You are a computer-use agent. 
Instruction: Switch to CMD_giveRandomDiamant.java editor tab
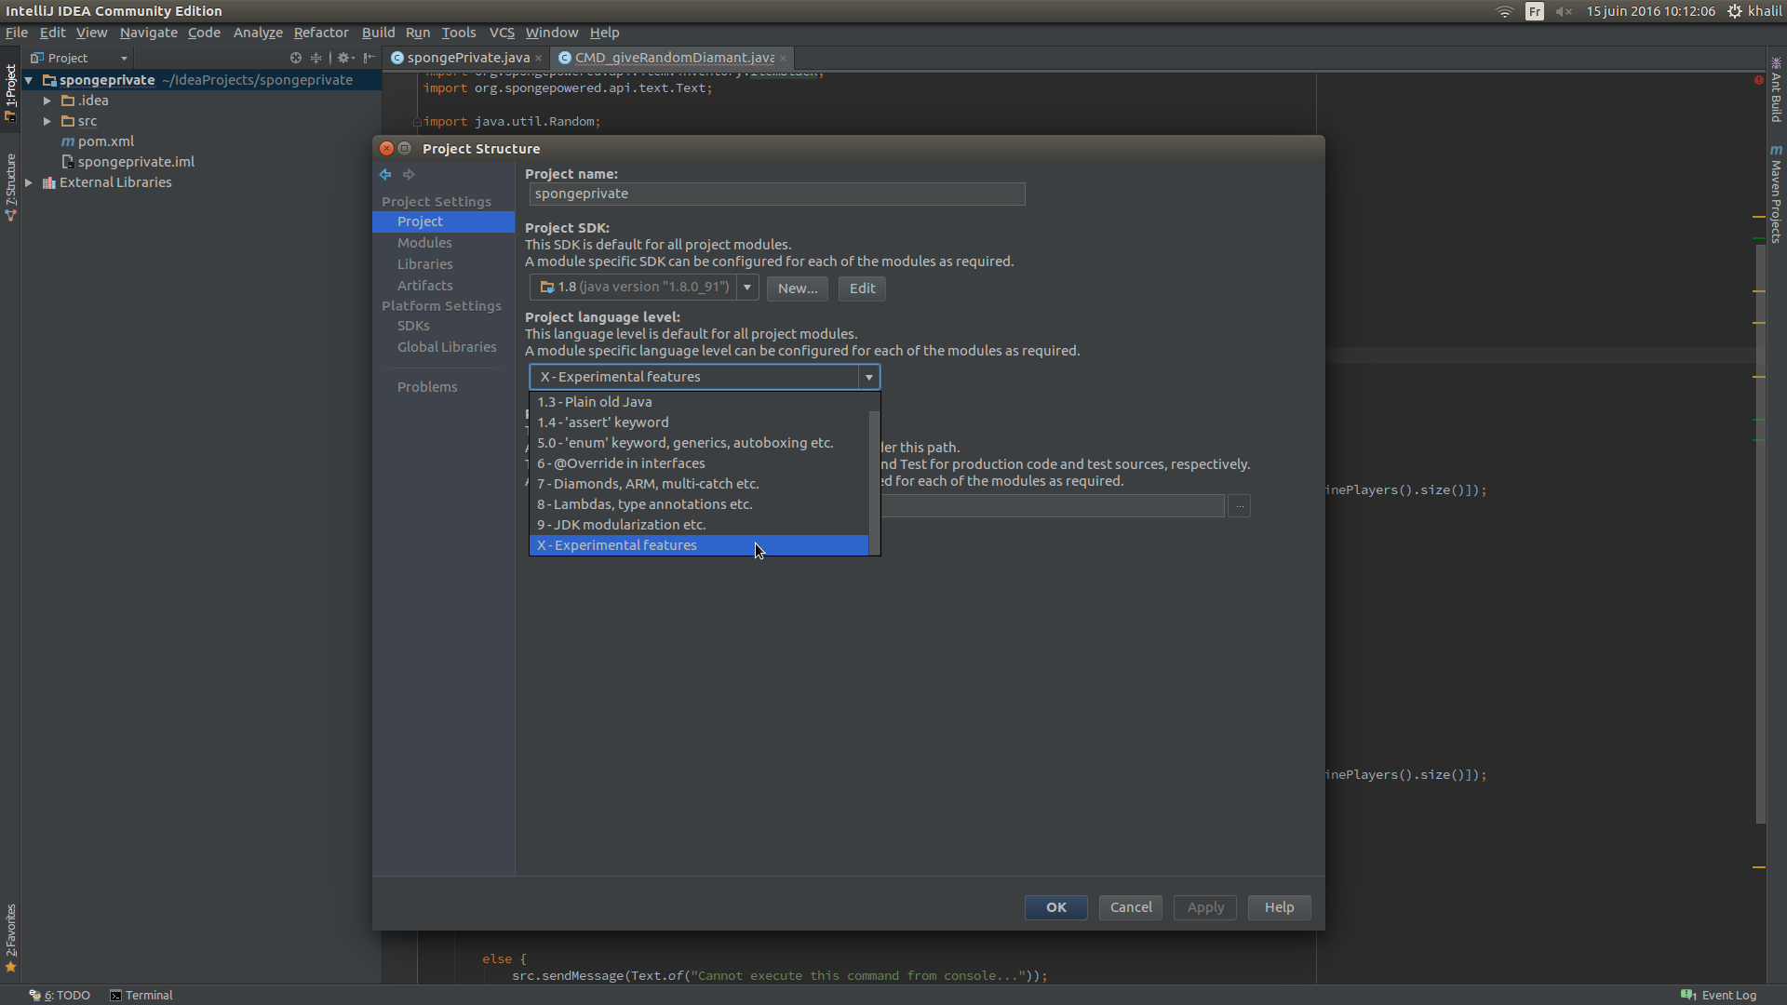point(674,58)
